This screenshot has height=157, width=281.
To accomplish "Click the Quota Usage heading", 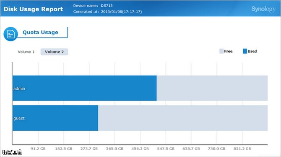I will [40, 32].
